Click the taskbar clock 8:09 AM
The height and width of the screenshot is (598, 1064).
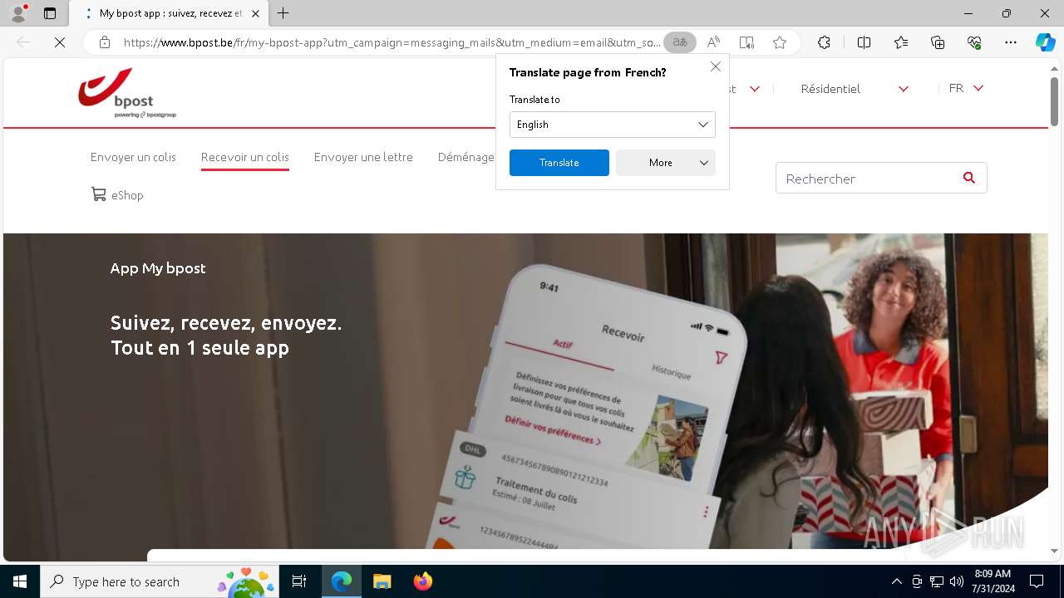pos(993,574)
